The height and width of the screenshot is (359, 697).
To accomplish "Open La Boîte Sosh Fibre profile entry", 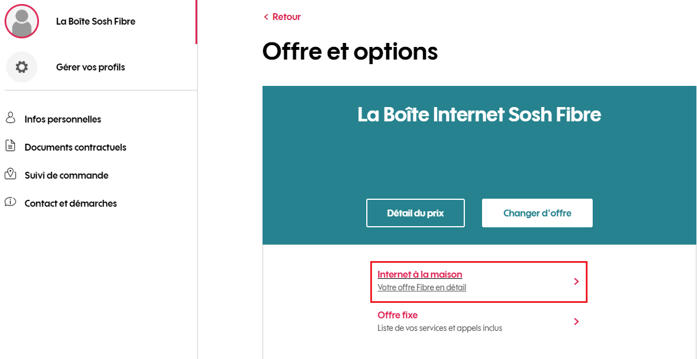I will [x=96, y=21].
